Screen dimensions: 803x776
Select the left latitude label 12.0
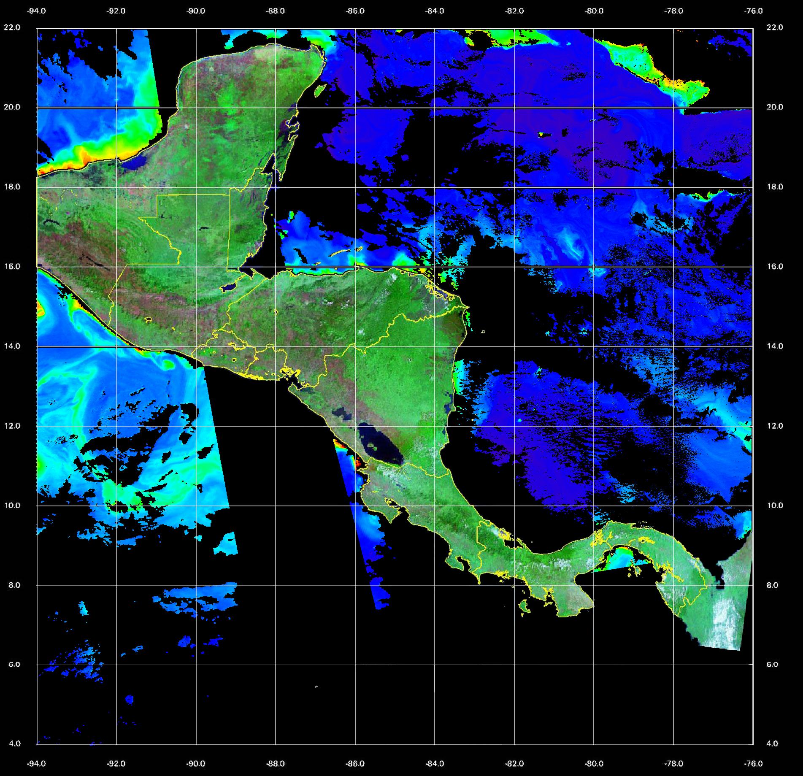(x=12, y=426)
